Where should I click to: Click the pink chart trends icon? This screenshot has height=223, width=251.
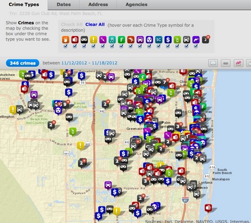coord(238,63)
